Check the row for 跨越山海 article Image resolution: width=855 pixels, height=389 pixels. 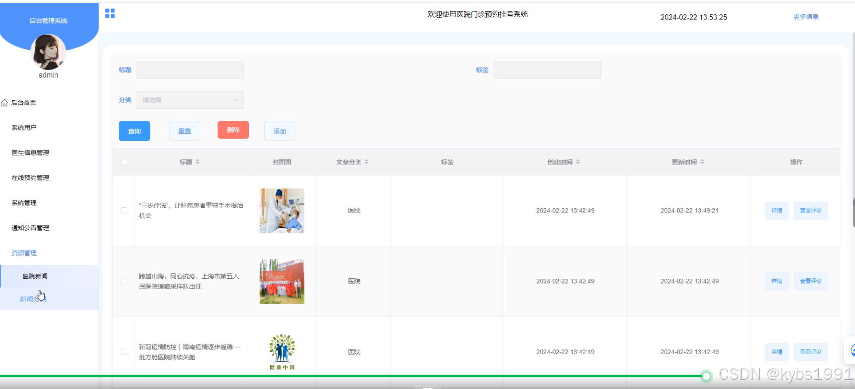click(124, 281)
